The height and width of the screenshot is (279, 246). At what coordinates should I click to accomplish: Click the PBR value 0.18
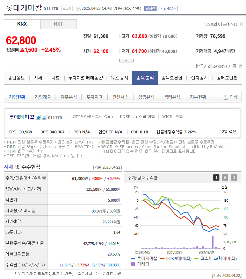[144, 132]
